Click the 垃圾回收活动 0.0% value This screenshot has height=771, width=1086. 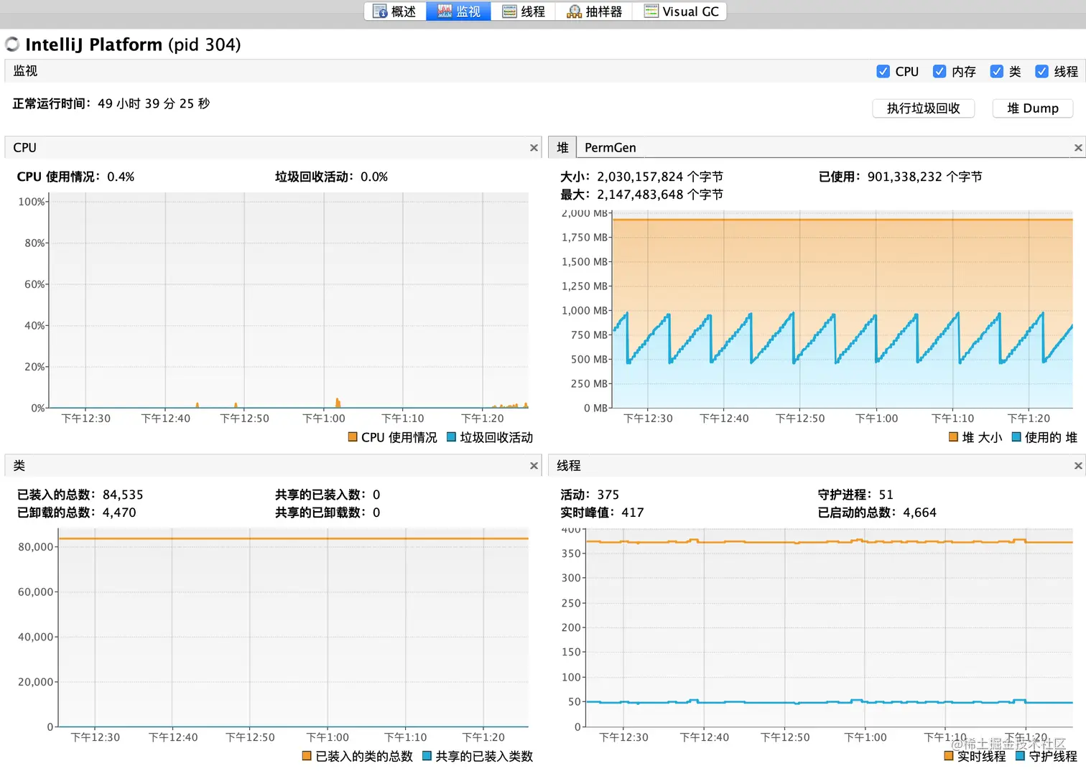pyautogui.click(x=374, y=177)
